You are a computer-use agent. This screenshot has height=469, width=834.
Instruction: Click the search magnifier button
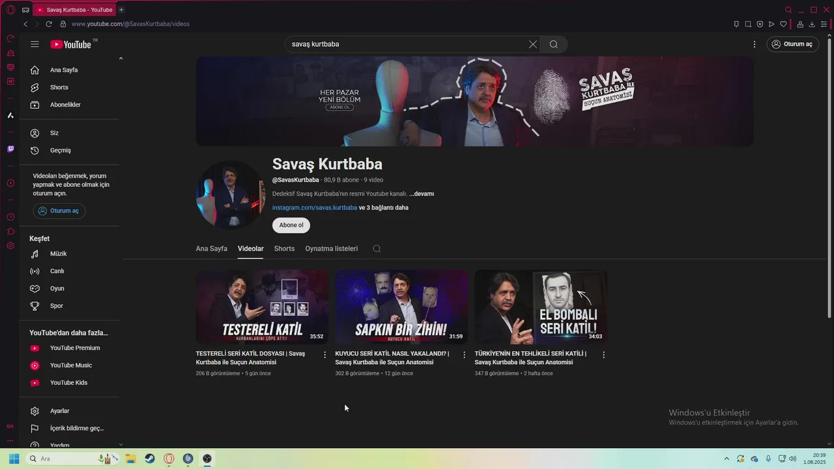pyautogui.click(x=554, y=44)
